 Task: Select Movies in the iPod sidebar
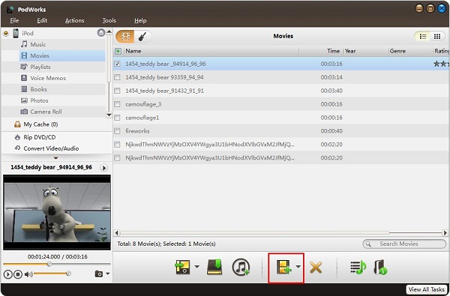point(40,55)
